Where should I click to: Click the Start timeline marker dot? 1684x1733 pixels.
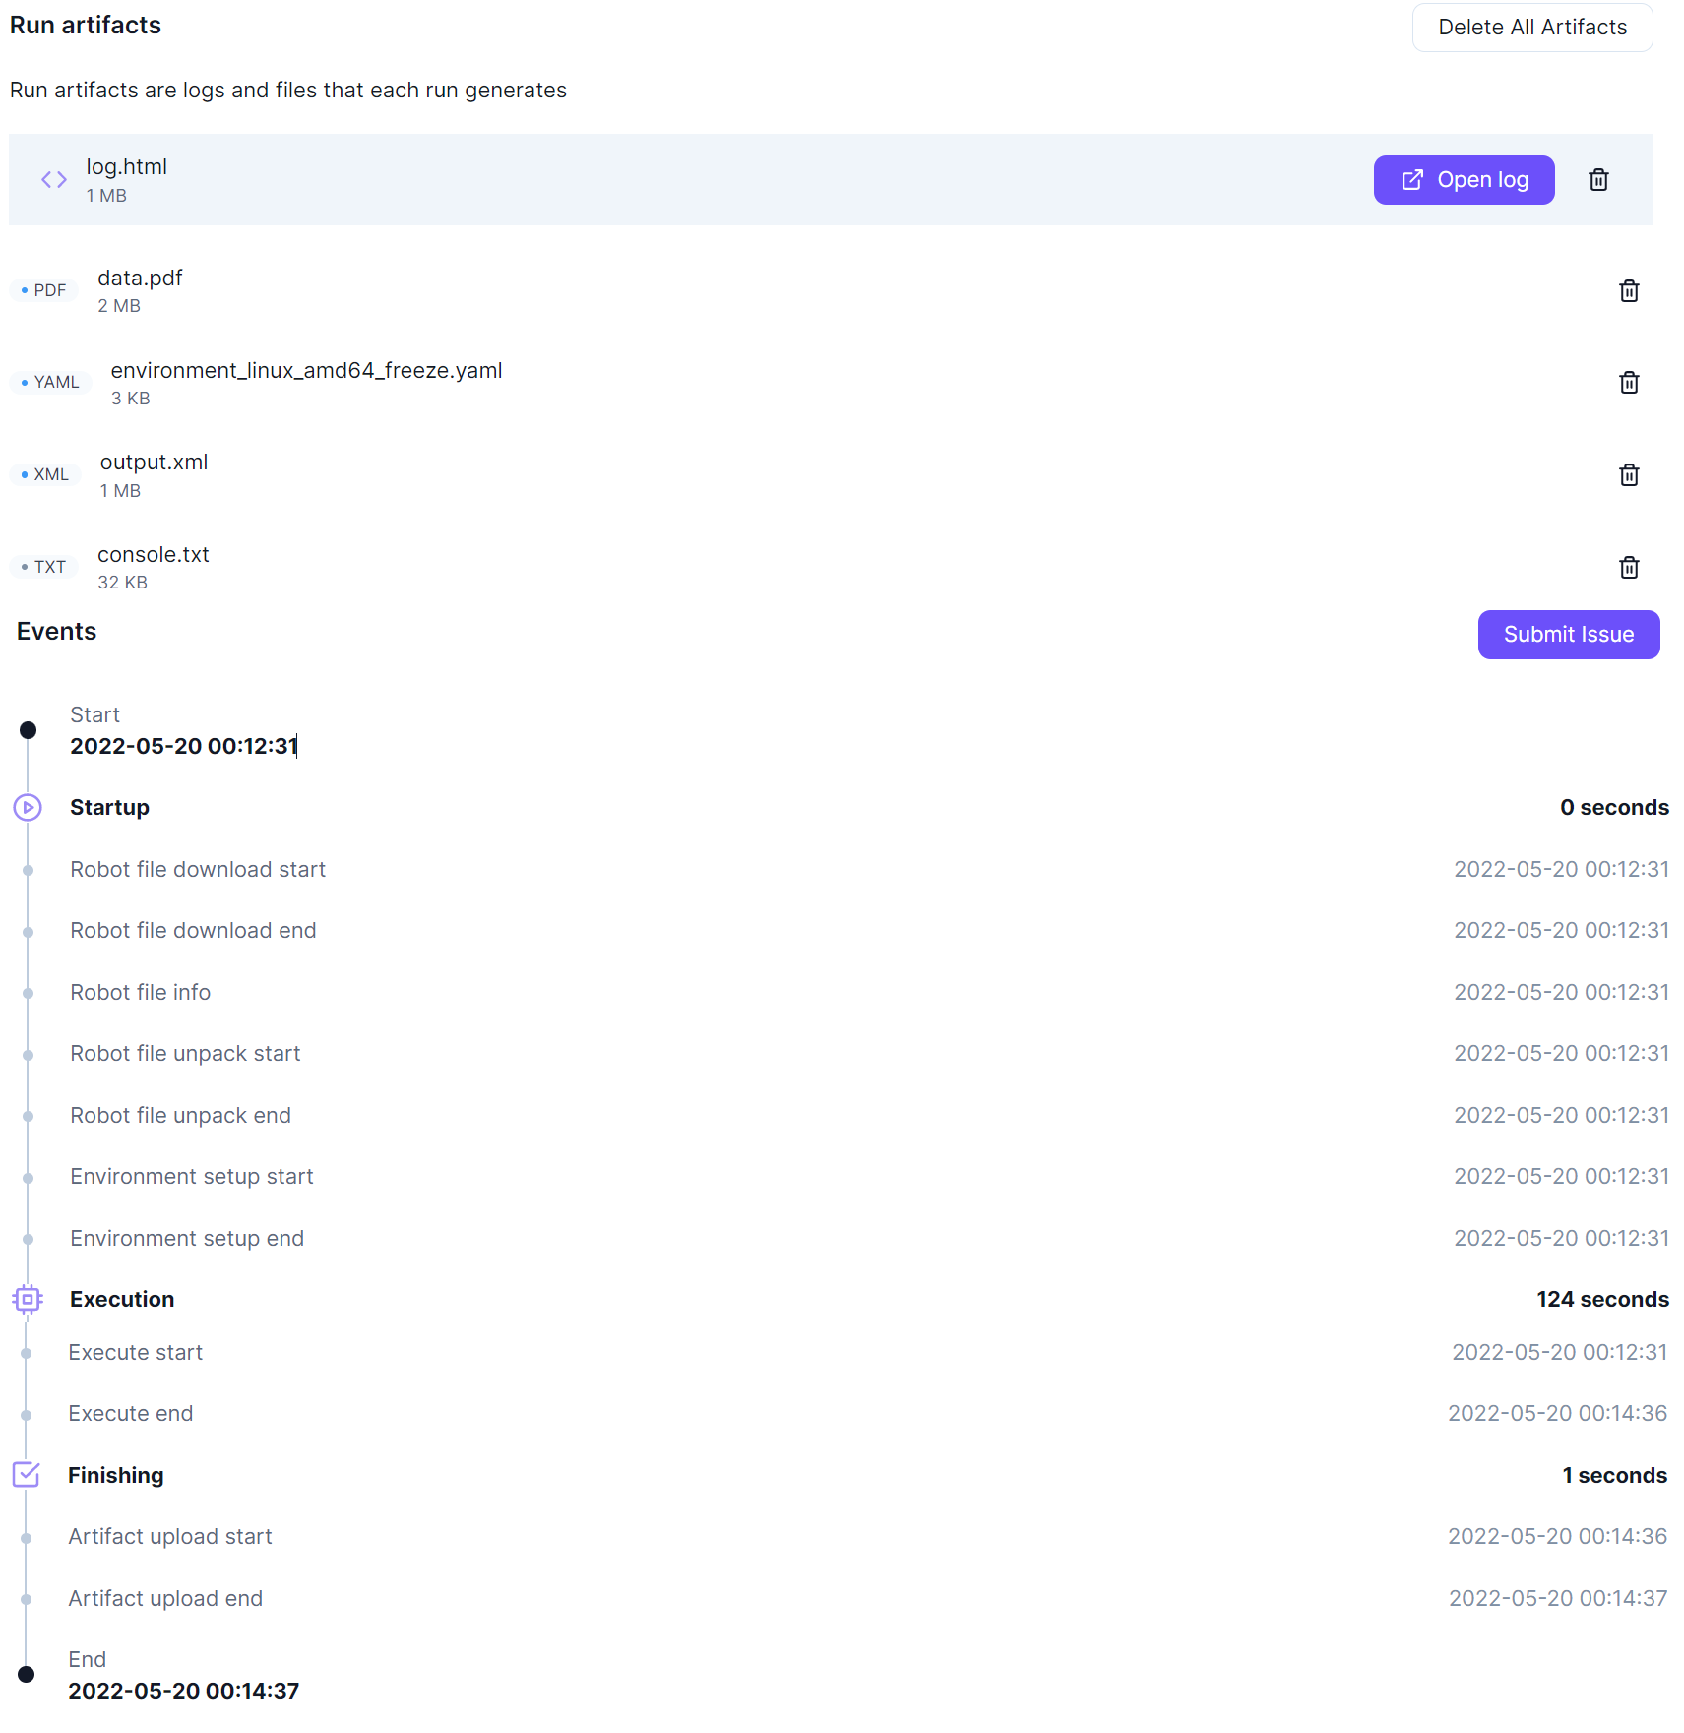[29, 730]
